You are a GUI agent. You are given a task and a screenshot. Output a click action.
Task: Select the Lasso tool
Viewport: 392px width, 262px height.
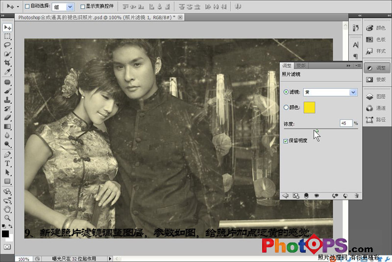pyautogui.click(x=7, y=45)
